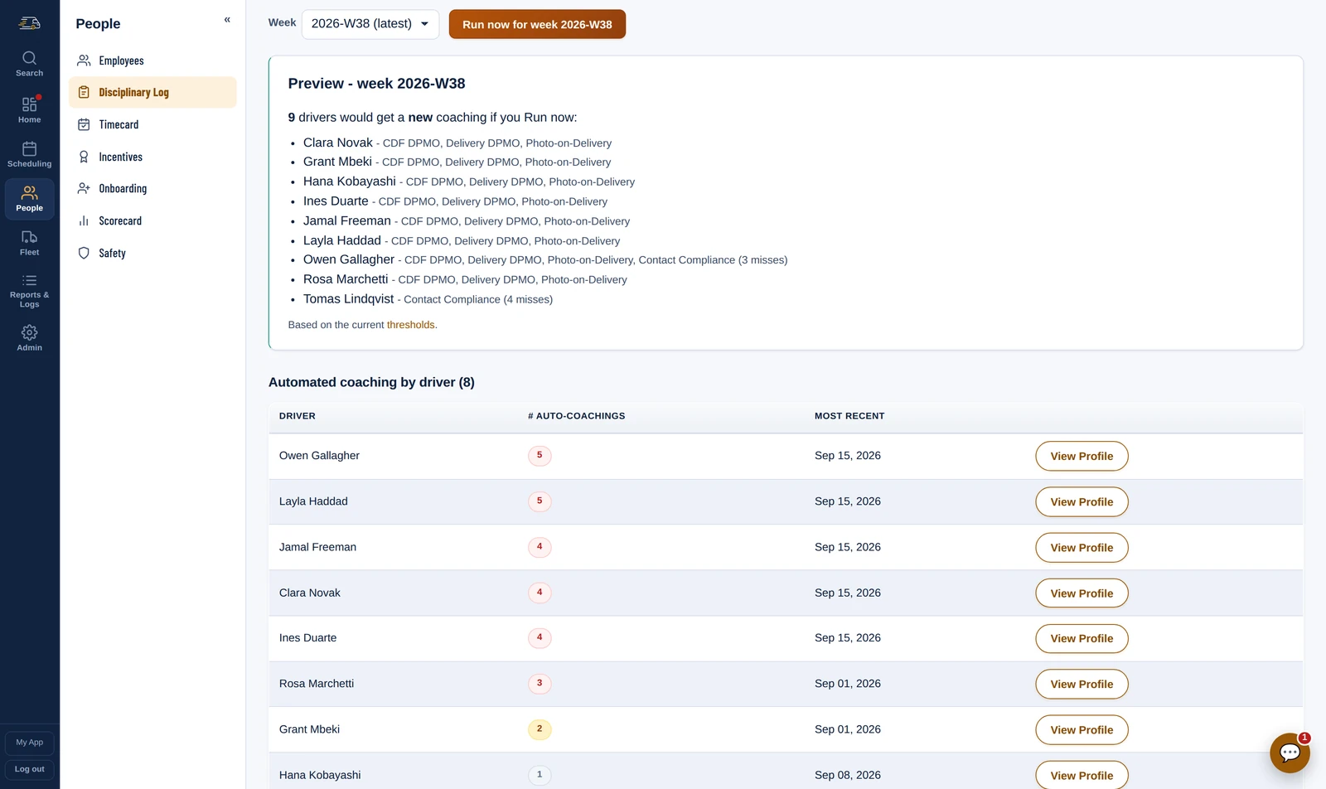The image size is (1326, 789).
Task: View Profile for Grant Mbeki
Action: pos(1082,729)
